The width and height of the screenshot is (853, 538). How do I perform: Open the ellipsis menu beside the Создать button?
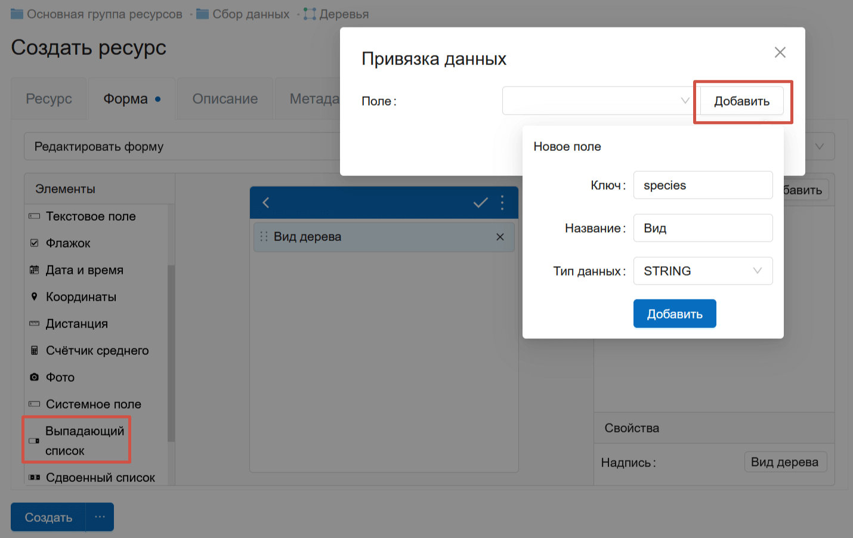point(100,517)
